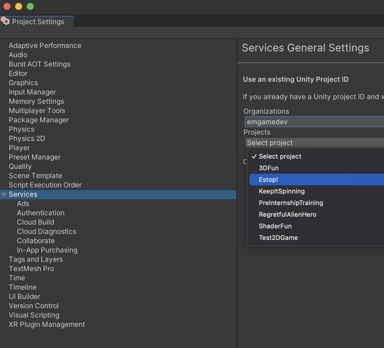
Task: Open Collaborate service settings
Action: pyautogui.click(x=36, y=241)
